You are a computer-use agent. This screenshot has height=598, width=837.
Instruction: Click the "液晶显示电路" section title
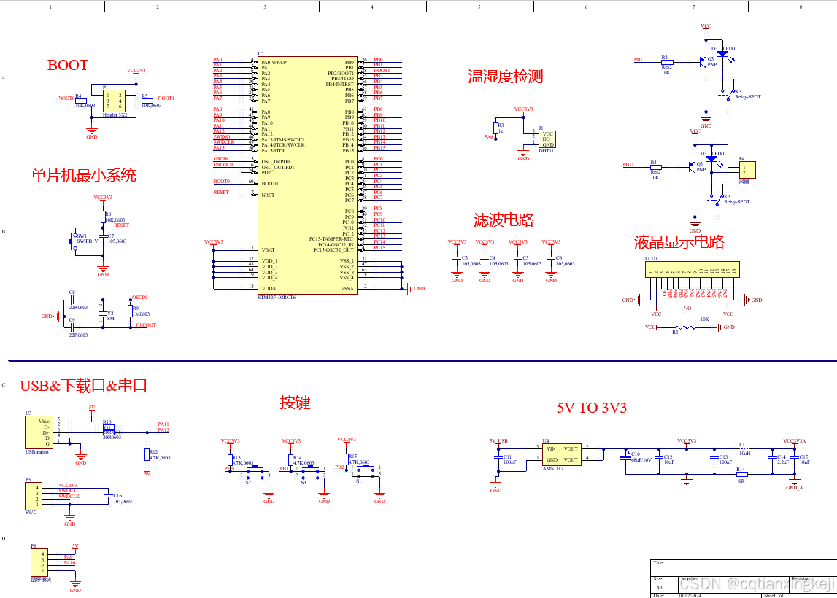679,242
